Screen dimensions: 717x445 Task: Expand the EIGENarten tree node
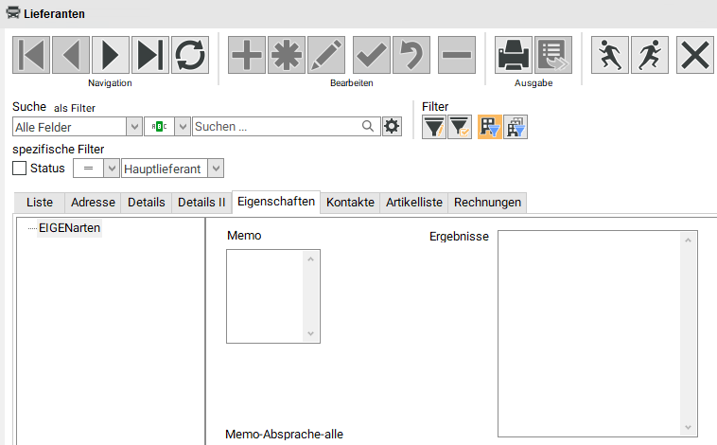pos(69,227)
